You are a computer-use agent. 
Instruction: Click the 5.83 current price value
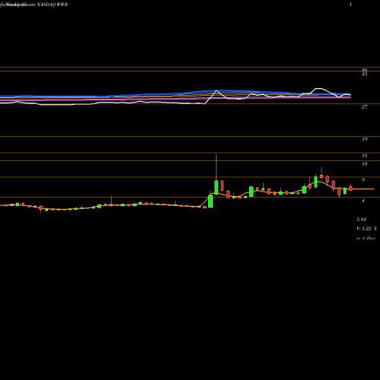(x=361, y=220)
